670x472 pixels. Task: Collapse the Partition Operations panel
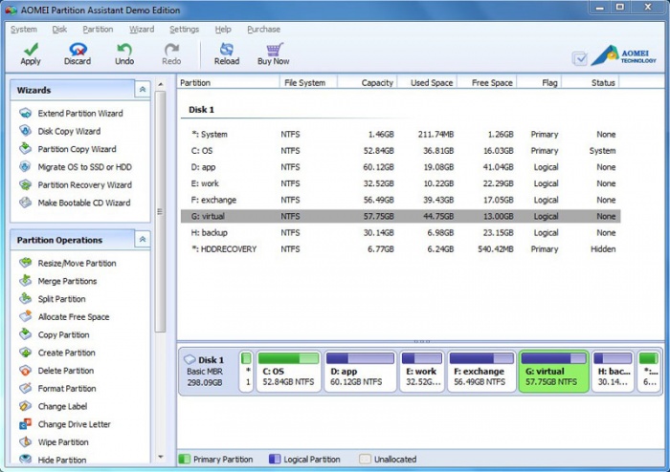(x=143, y=240)
